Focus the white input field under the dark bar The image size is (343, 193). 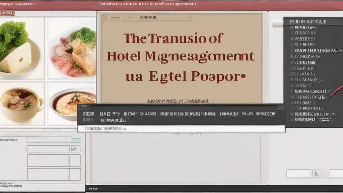point(182,129)
